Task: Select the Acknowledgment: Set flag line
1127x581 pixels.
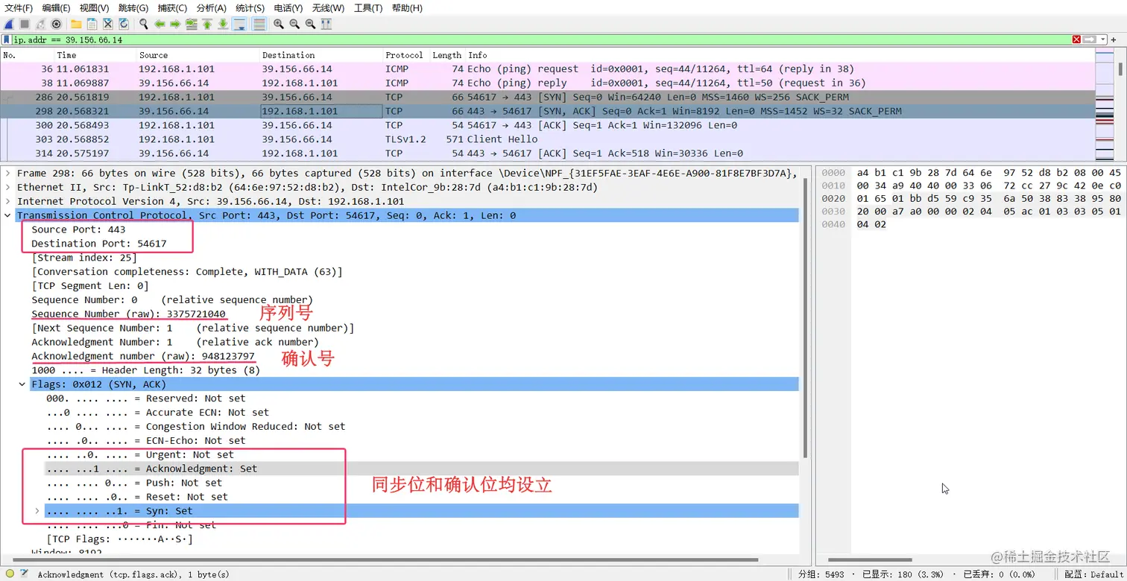Action: [x=422, y=469]
